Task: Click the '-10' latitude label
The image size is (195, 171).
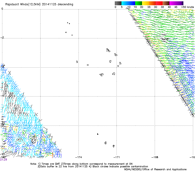Action: tap(2, 154)
